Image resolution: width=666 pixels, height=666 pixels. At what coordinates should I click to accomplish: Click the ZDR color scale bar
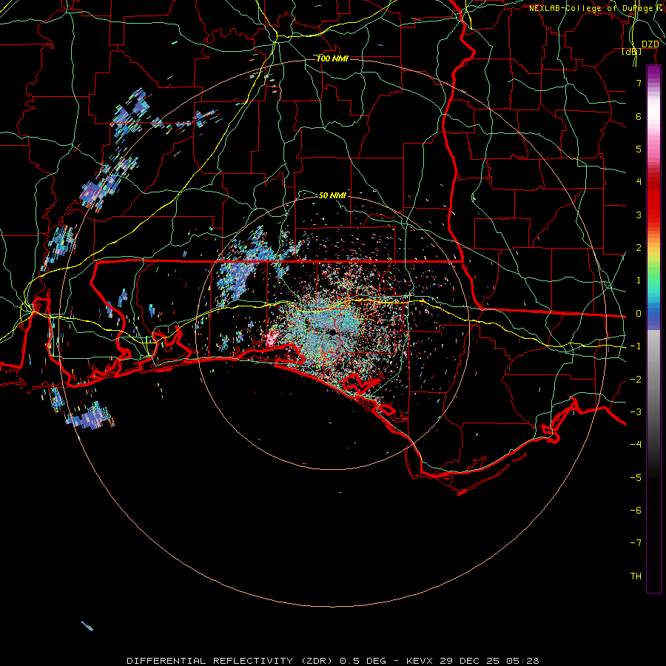[x=653, y=329]
